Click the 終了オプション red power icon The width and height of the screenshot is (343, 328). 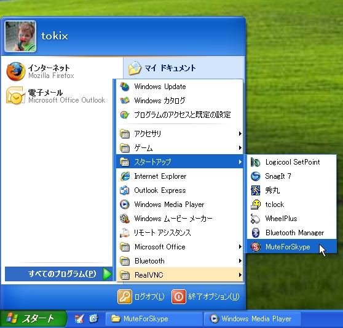[179, 297]
